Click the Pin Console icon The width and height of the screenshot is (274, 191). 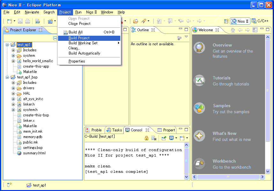[164, 138]
